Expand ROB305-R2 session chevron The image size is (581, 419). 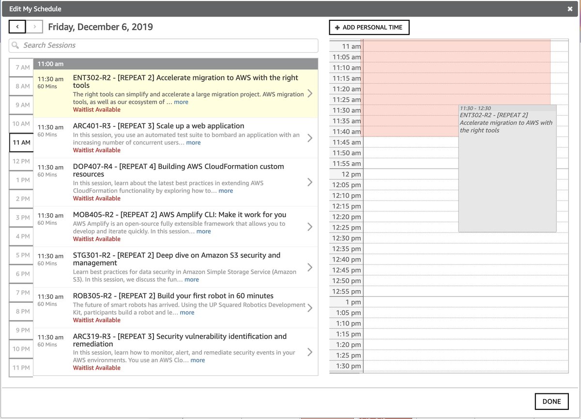(x=310, y=308)
